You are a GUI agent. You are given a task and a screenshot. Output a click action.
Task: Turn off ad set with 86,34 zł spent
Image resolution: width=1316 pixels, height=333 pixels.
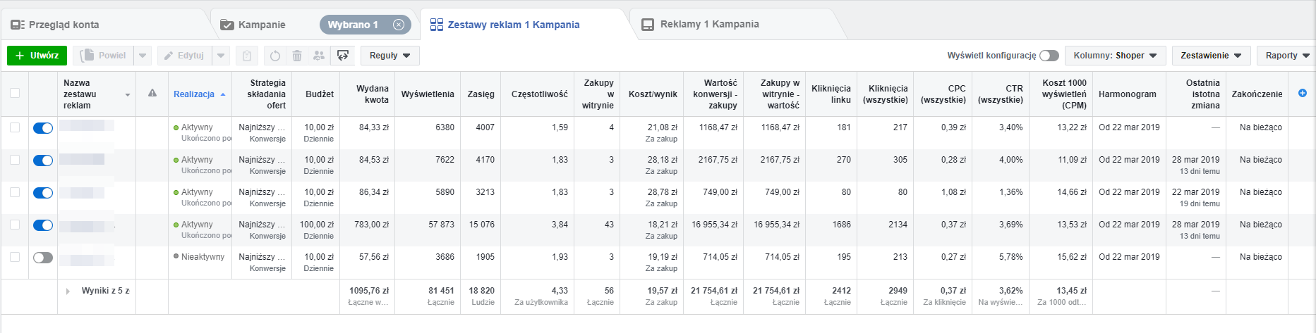tap(43, 193)
